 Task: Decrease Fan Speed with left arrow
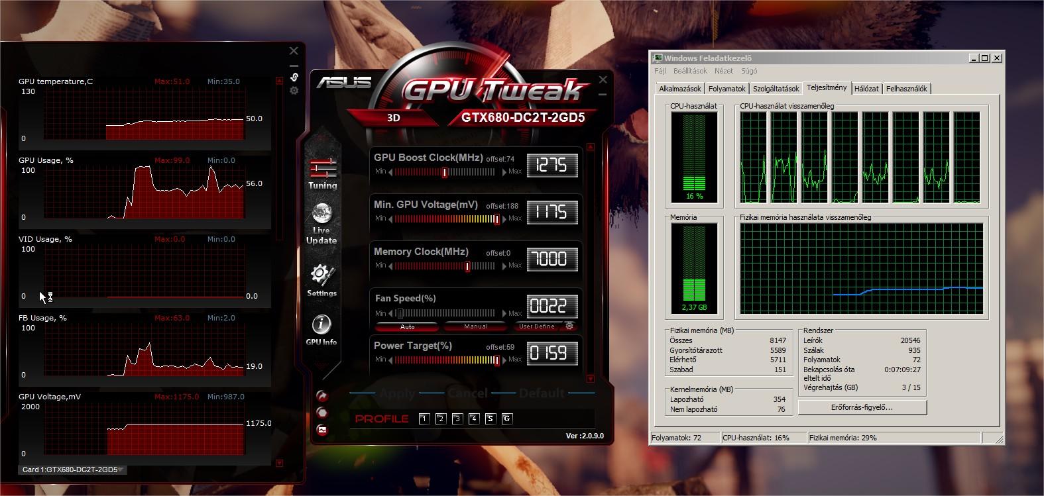(390, 313)
